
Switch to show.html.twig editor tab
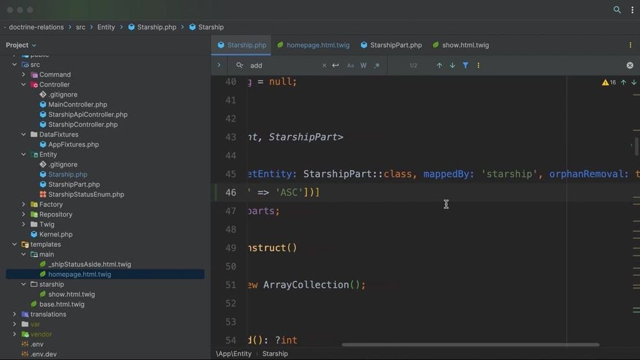click(x=461, y=45)
